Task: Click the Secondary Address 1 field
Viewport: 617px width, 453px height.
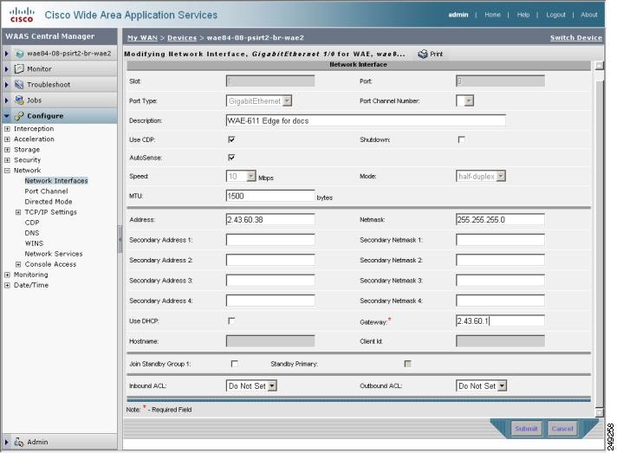Action: [270, 240]
